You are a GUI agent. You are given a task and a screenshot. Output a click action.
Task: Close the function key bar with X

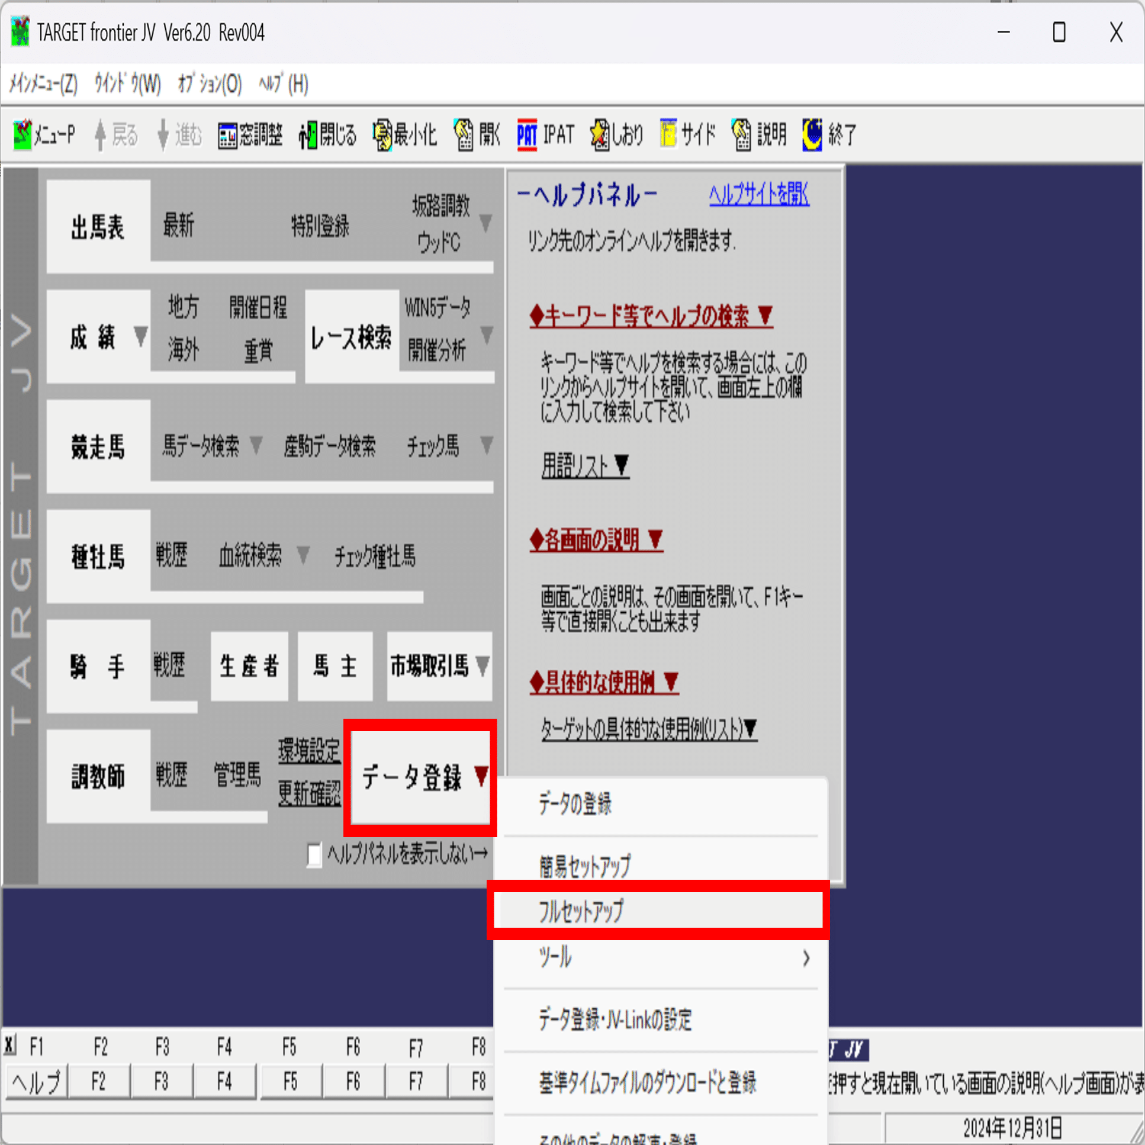(10, 1045)
